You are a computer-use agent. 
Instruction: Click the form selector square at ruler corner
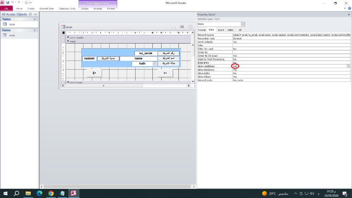(x=63, y=33)
